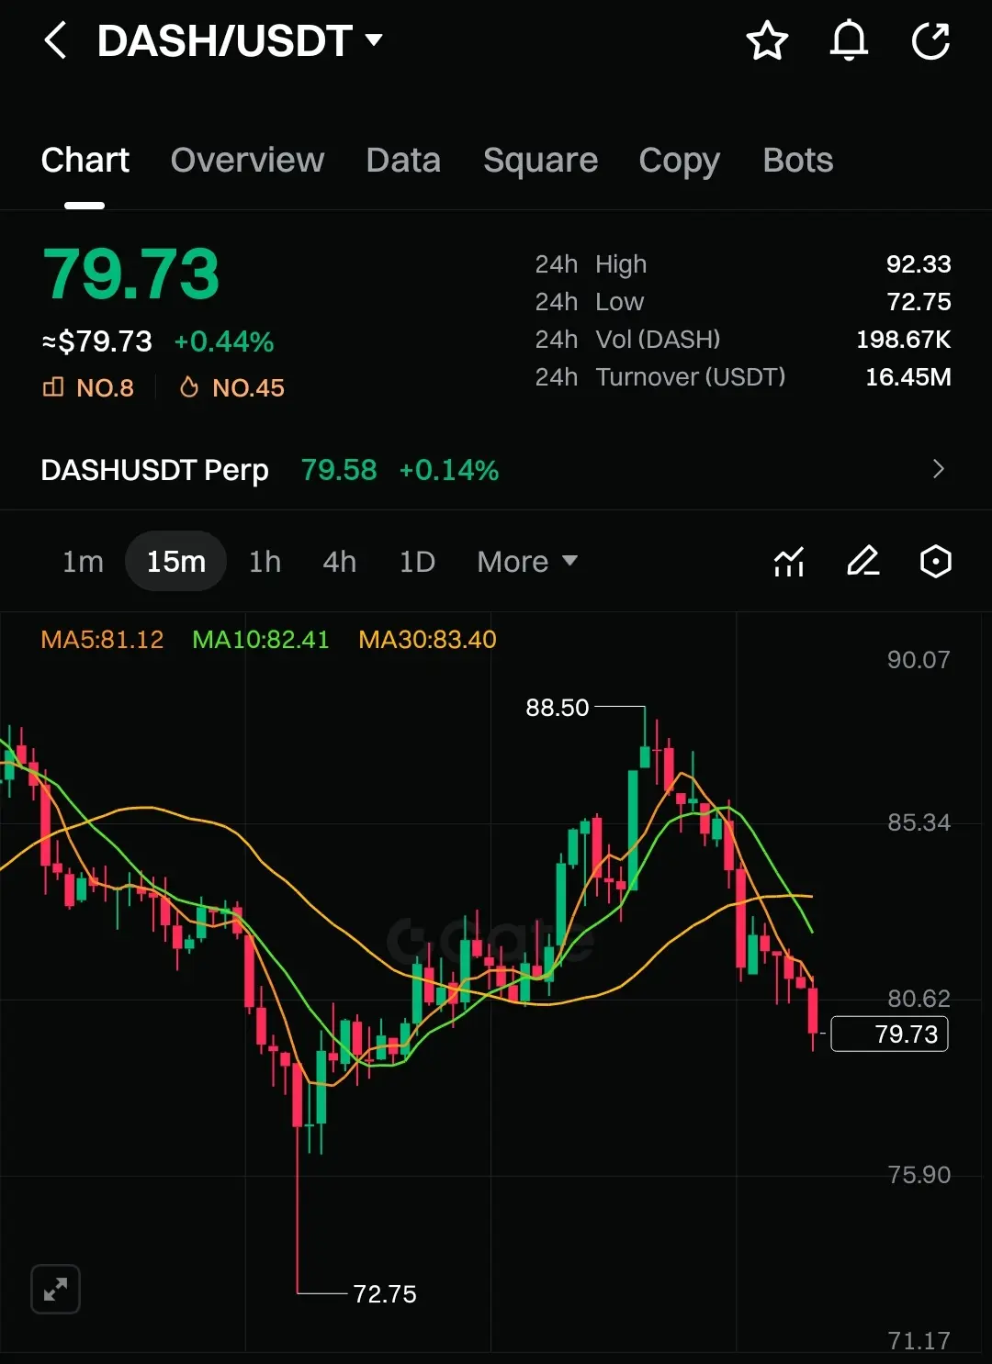Tap the 24h Vol value 198.67K
Image resolution: width=992 pixels, height=1364 pixels.
(x=903, y=340)
